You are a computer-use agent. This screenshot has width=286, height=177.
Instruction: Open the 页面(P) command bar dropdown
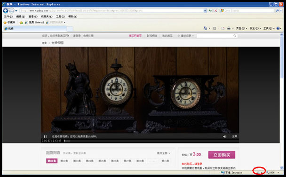coord(241,28)
